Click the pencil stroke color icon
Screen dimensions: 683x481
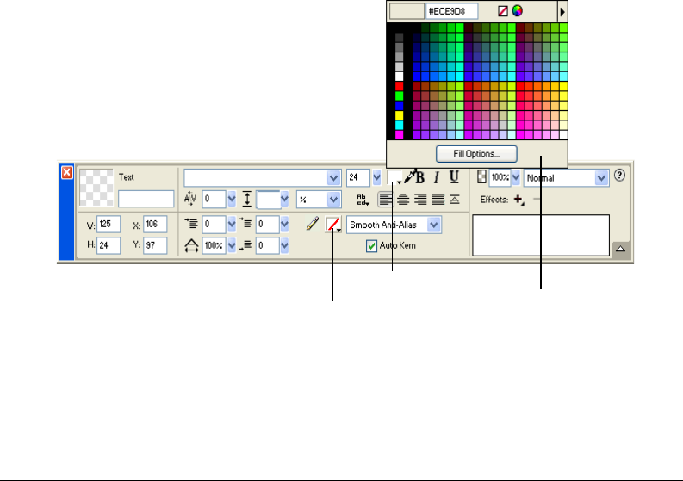pos(312,225)
